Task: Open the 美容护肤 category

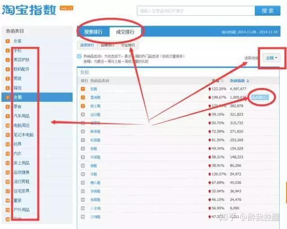Action: tap(22, 60)
